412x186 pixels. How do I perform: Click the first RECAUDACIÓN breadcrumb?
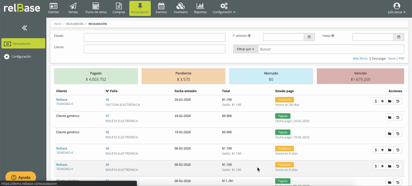click(x=75, y=24)
